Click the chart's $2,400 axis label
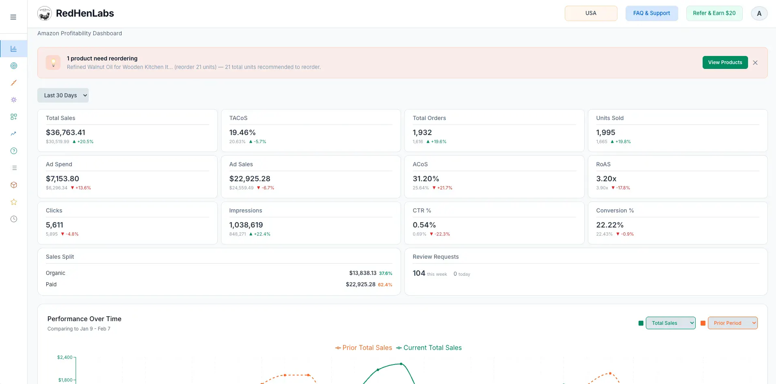Screen dimensions: 776x384 (x=65, y=358)
